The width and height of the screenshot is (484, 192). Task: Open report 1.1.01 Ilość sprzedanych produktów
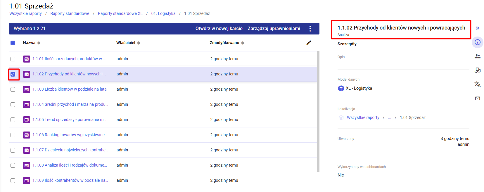69,59
